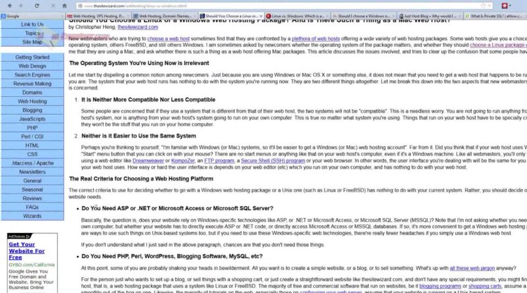This screenshot has width=527, height=293.
Task: Select heading 'The Real Criteria for Choosing a Web Hosting Platform'
Action: tap(141, 178)
